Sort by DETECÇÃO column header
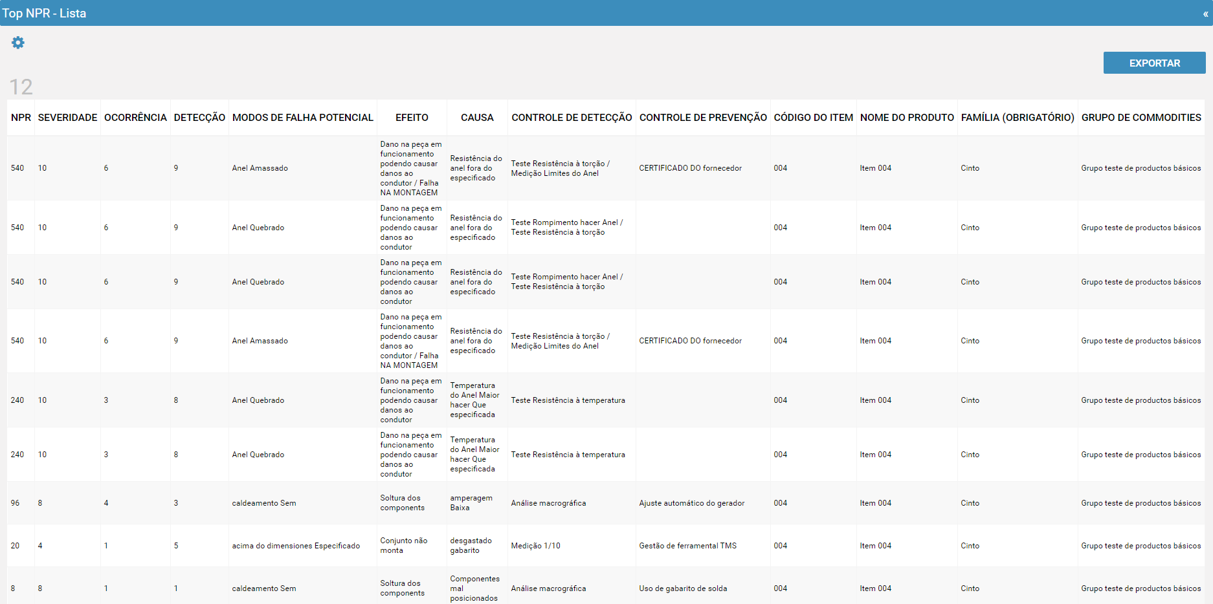Viewport: 1213px width, 604px height. 199,118
